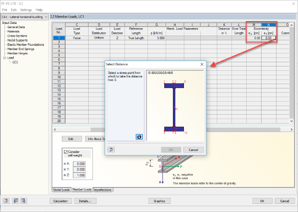The width and height of the screenshot is (298, 212).
Task: Select Materials in tree
Action: click(13, 31)
